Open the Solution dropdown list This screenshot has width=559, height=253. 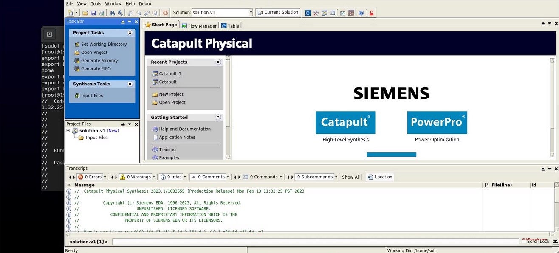tap(250, 12)
